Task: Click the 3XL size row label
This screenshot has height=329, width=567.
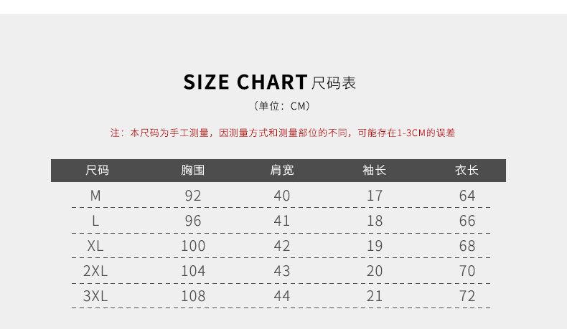Action: 95,296
